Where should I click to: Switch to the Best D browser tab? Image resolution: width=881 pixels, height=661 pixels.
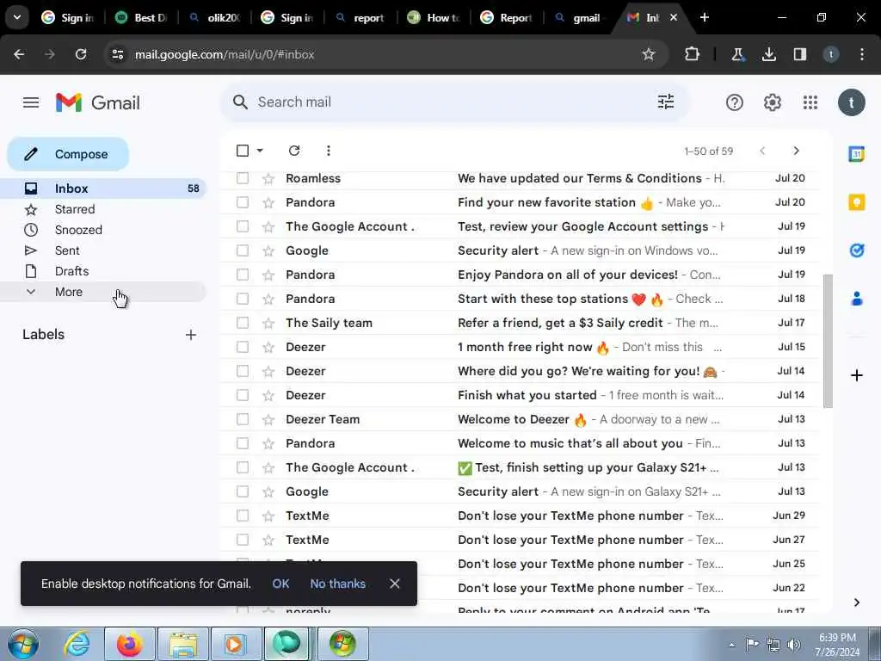pyautogui.click(x=142, y=18)
